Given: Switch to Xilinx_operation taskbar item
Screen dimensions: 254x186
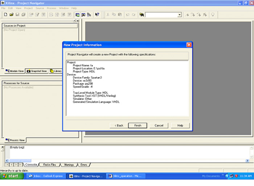Looking at the screenshot, I should point(126,176).
